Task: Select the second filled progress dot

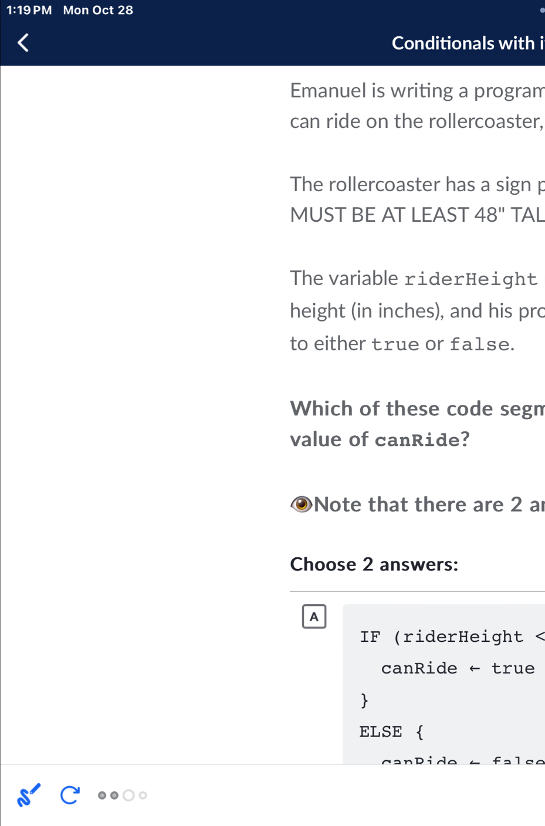Action: point(114,795)
